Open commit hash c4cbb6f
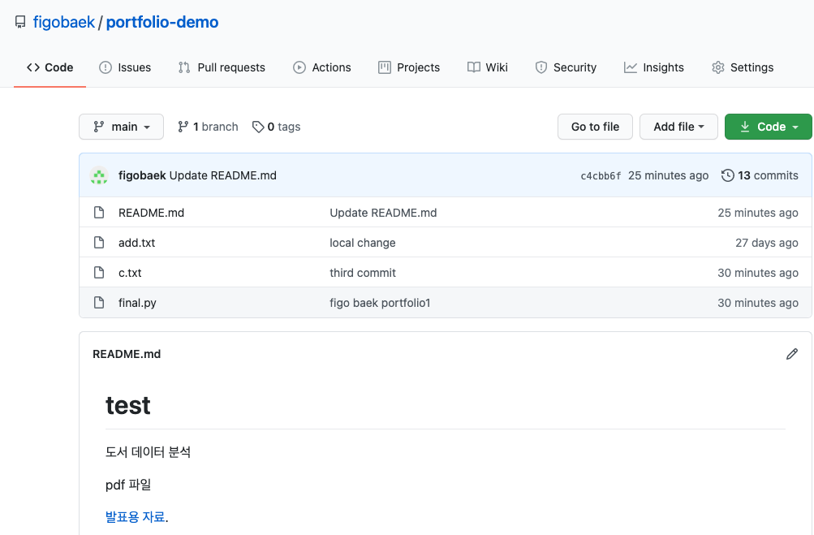Screen dimensions: 814x535 click(x=601, y=176)
